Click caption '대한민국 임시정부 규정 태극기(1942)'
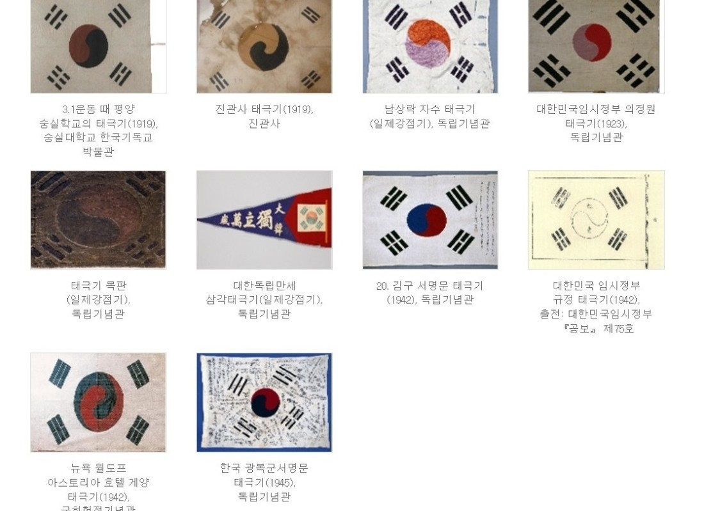This screenshot has width=704, height=511. [x=596, y=292]
